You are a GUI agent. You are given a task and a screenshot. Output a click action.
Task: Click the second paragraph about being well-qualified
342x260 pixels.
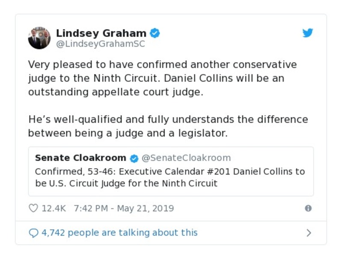pyautogui.click(x=168, y=126)
